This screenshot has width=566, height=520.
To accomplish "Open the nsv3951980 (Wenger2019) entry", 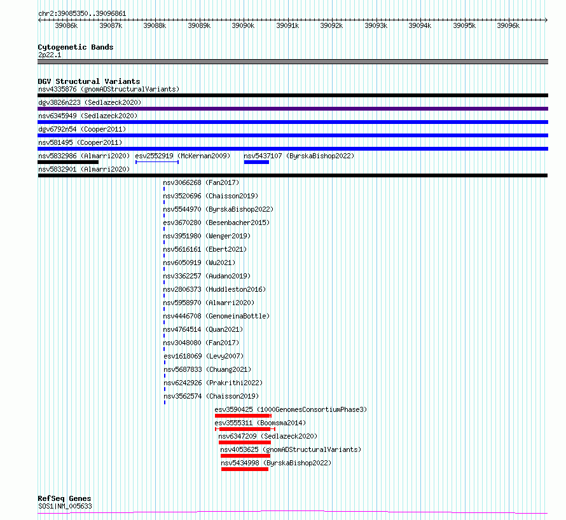I will 207,236.
